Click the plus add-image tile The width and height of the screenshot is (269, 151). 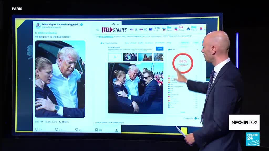tap(115, 57)
